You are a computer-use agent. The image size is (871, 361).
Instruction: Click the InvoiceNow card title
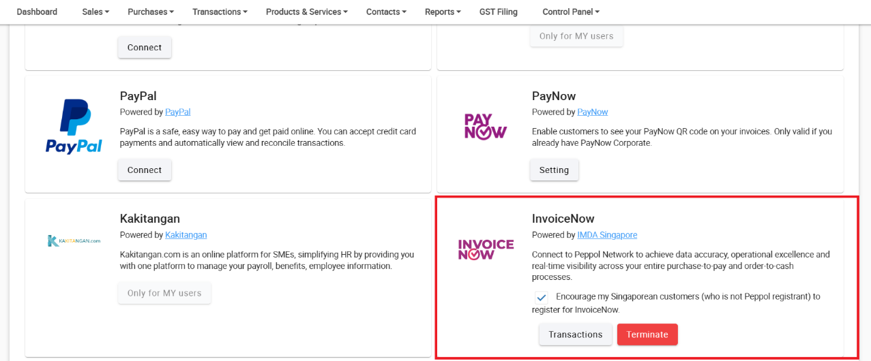click(563, 219)
